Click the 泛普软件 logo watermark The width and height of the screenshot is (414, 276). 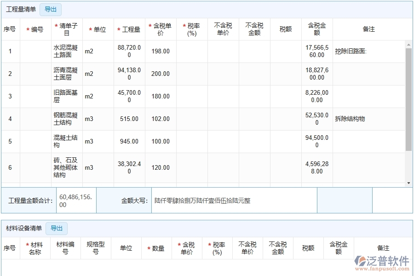(x=381, y=262)
